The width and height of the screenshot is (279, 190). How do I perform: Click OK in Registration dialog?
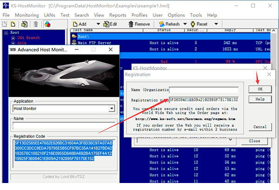[260, 89]
